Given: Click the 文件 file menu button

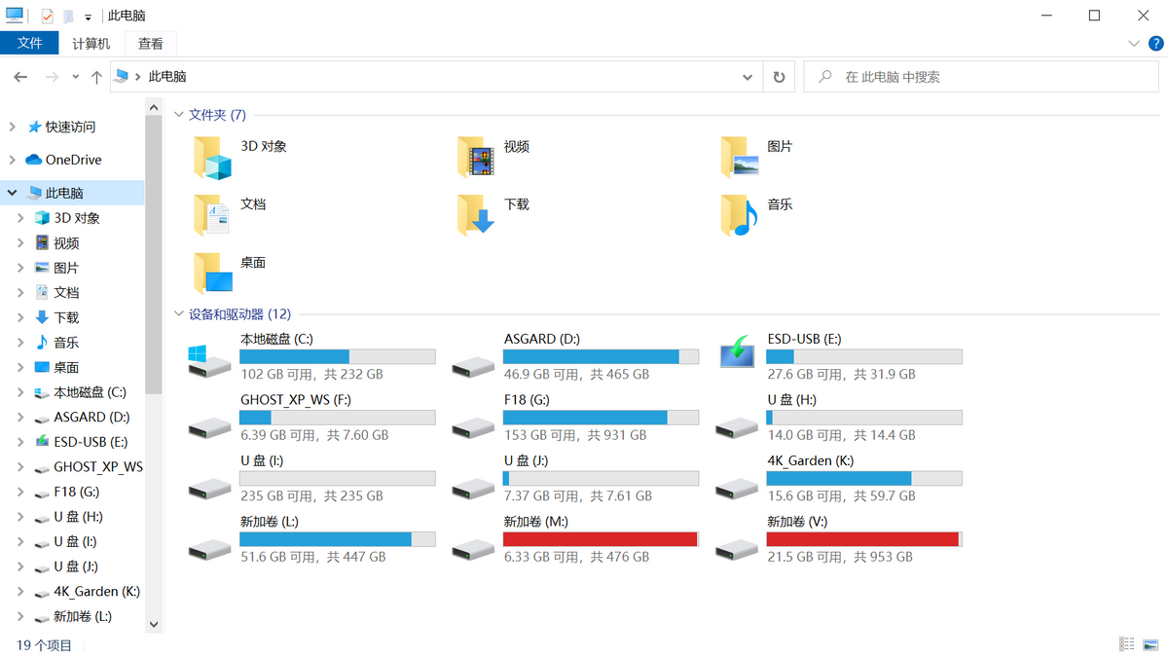Looking at the screenshot, I should 30,44.
